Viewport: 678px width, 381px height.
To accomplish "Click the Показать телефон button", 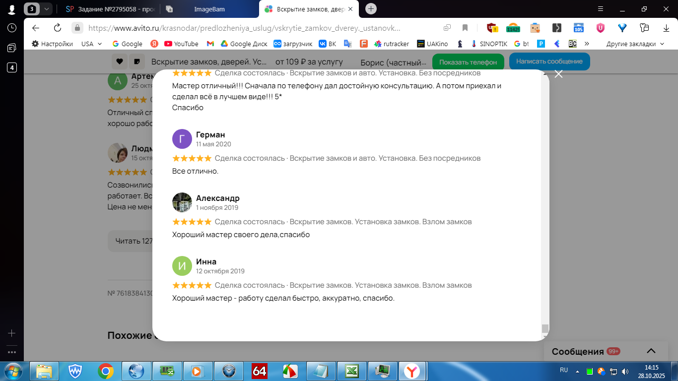I will 468,62.
